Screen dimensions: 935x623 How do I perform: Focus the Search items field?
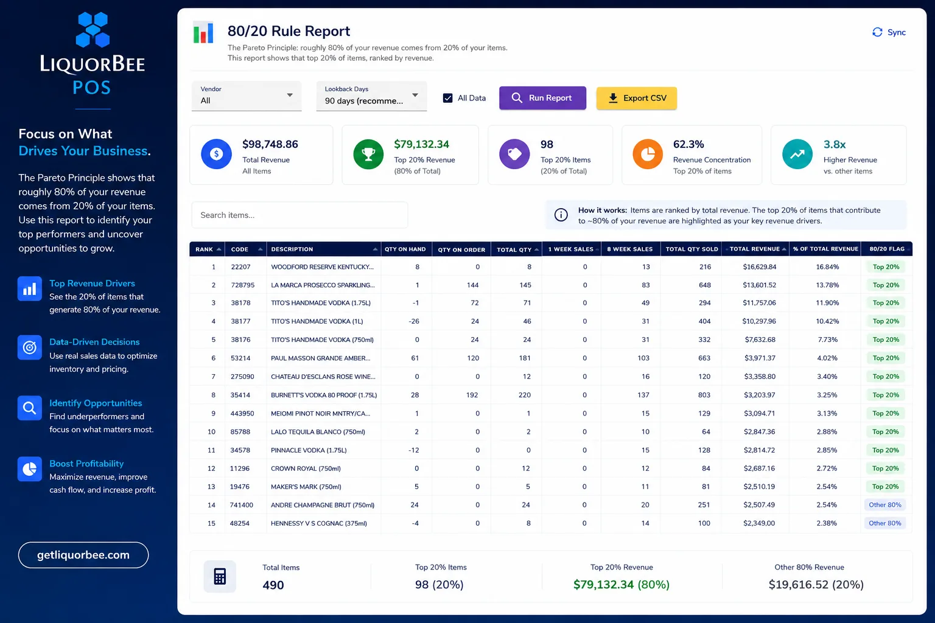click(x=299, y=215)
